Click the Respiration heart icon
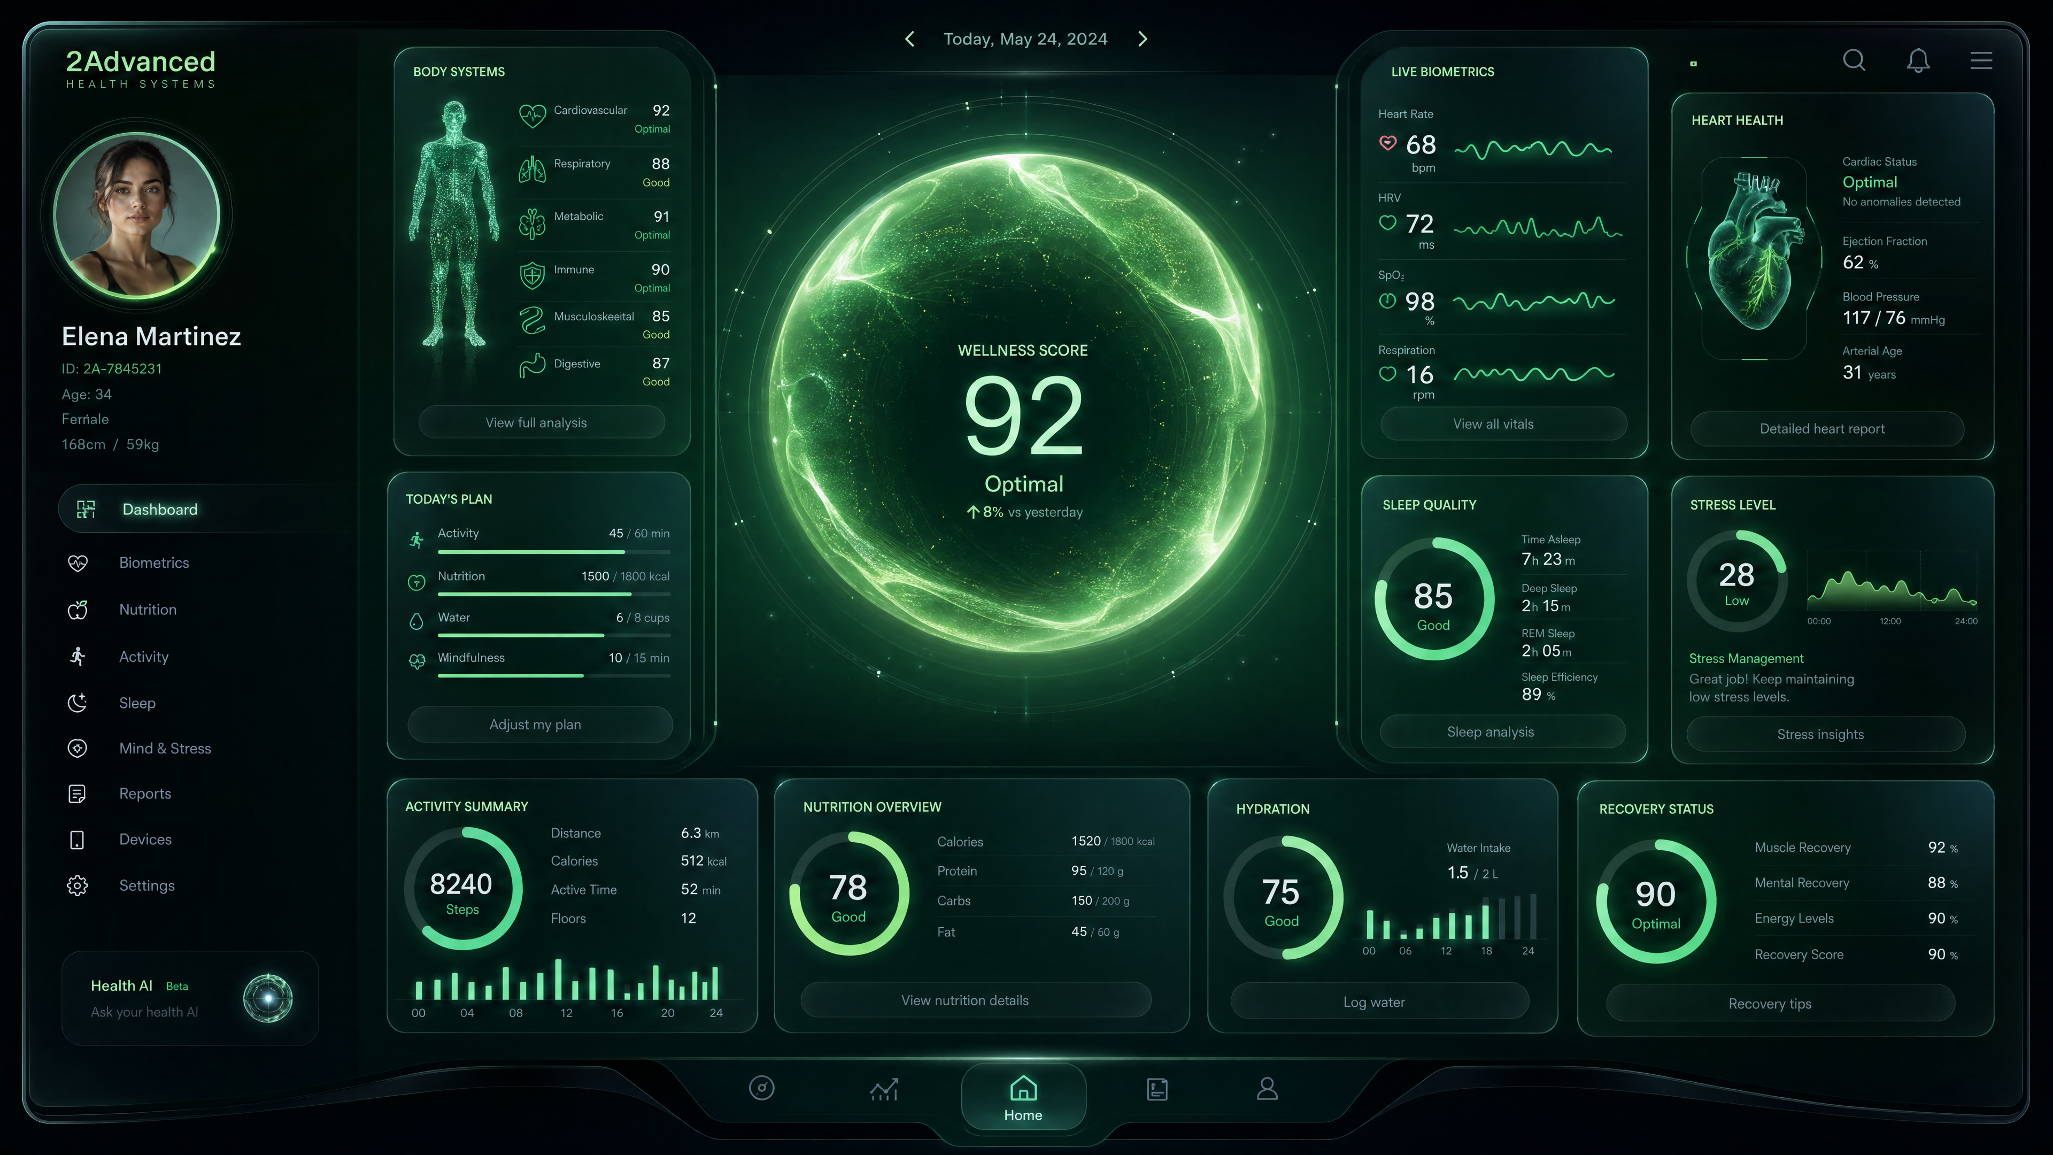Screen dimensions: 2053x1155 tap(1387, 374)
